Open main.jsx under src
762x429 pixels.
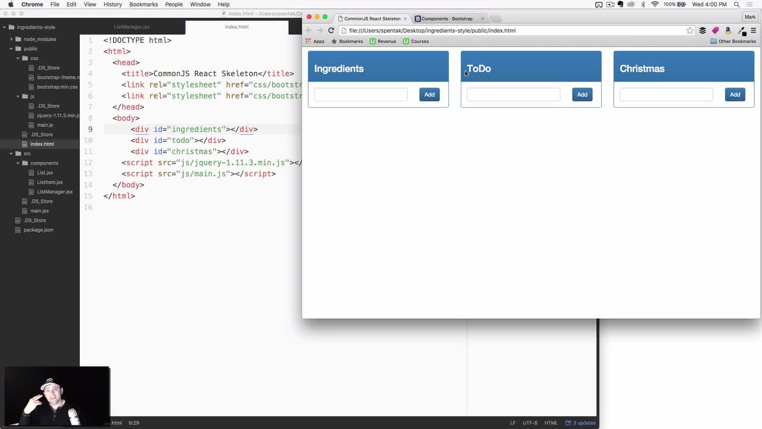(x=39, y=210)
